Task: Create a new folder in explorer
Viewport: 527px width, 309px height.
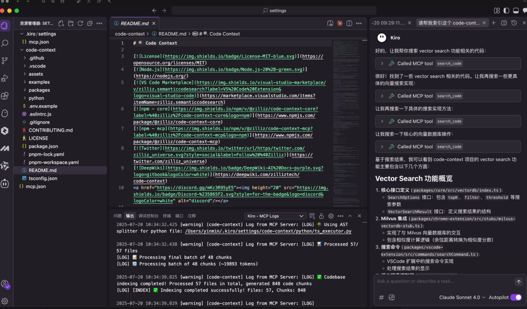Action: [x=71, y=23]
